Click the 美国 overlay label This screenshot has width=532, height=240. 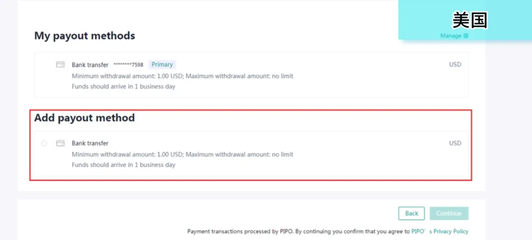click(x=469, y=20)
